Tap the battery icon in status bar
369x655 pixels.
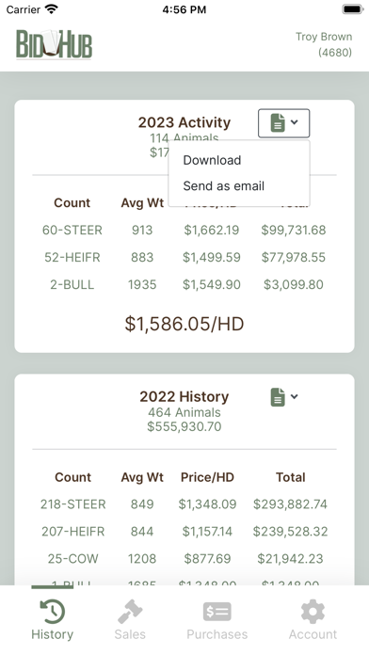click(x=353, y=9)
